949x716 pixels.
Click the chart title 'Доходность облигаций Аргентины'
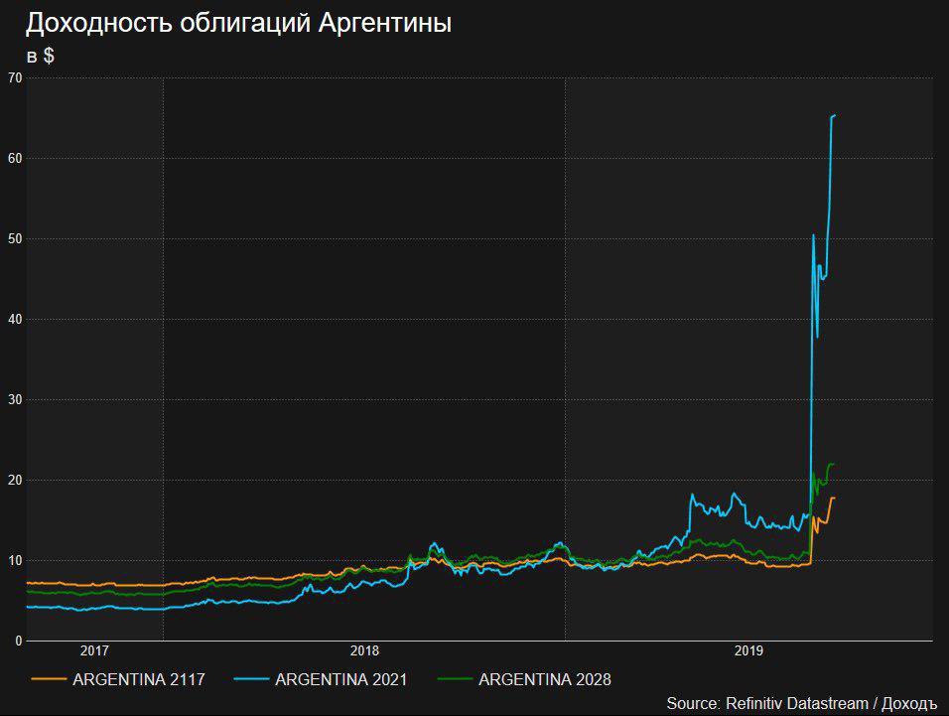tap(238, 24)
